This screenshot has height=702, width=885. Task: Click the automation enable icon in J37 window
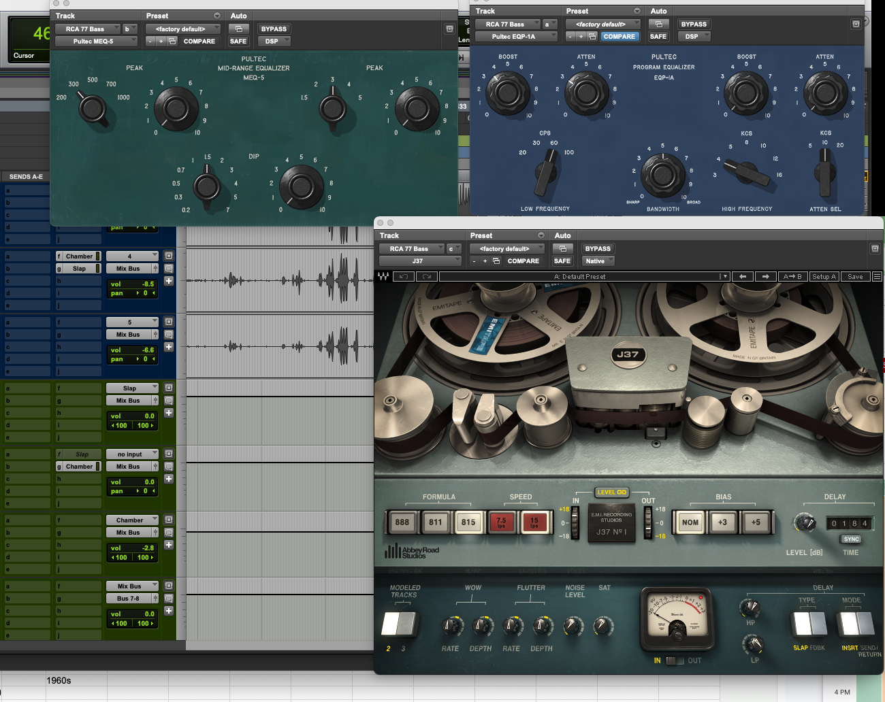tap(563, 249)
